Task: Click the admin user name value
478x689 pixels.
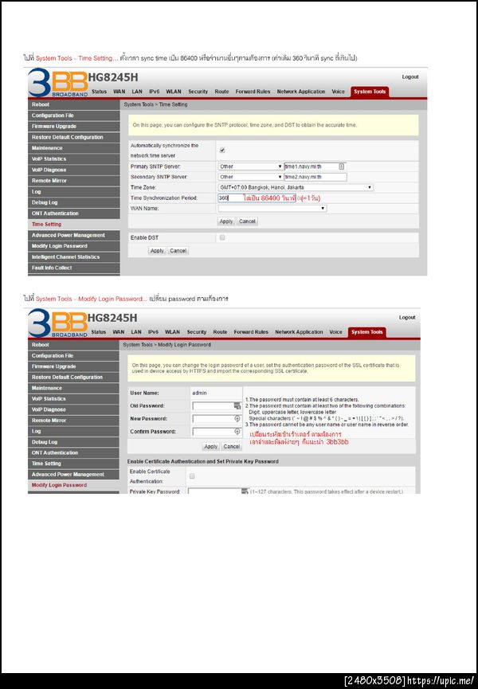Action: 199,393
